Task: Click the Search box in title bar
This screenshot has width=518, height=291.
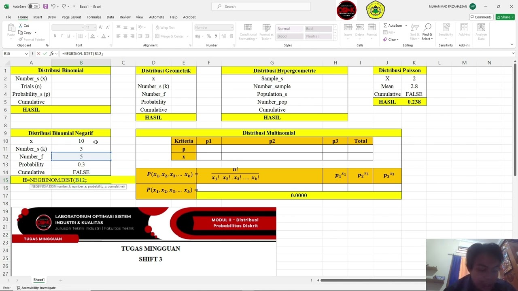Action: coord(261,6)
